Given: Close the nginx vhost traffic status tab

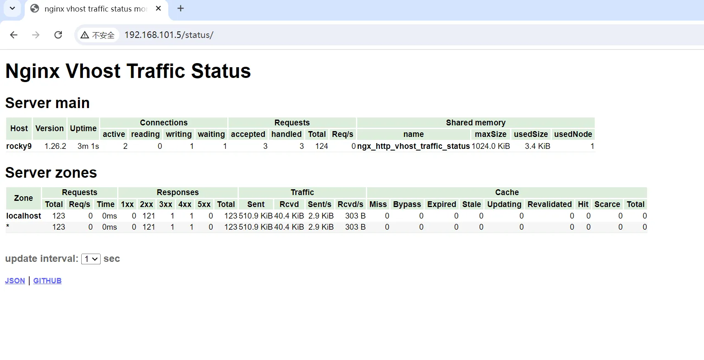Looking at the screenshot, I should [158, 9].
